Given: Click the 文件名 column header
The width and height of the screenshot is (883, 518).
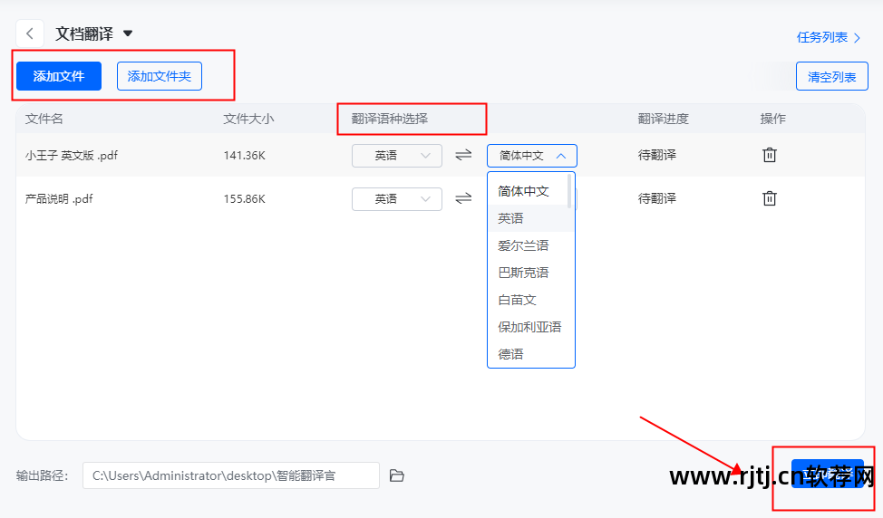Looking at the screenshot, I should coord(44,119).
